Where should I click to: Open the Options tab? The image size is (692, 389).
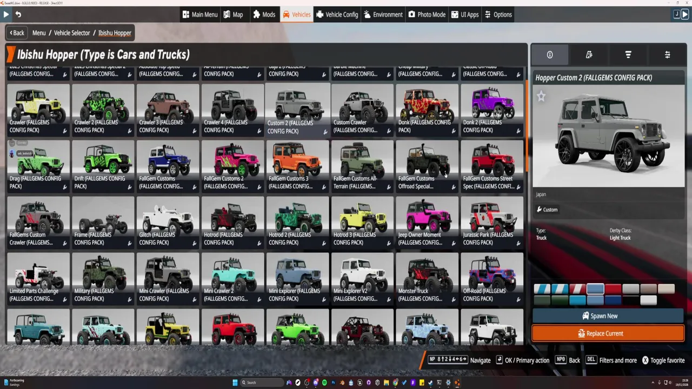(498, 15)
